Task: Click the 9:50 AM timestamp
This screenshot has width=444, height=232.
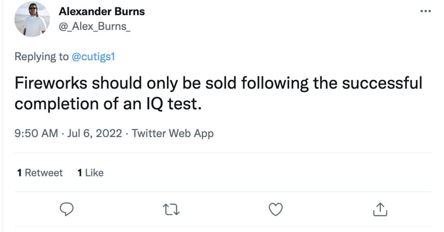Action: point(36,133)
